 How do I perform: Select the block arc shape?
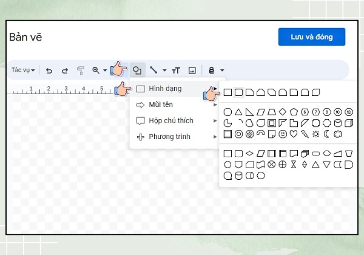pyautogui.click(x=261, y=133)
